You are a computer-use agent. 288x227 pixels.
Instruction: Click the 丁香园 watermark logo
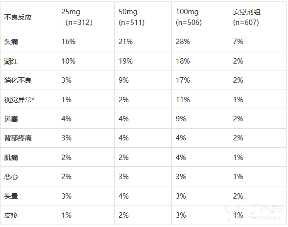(254, 211)
